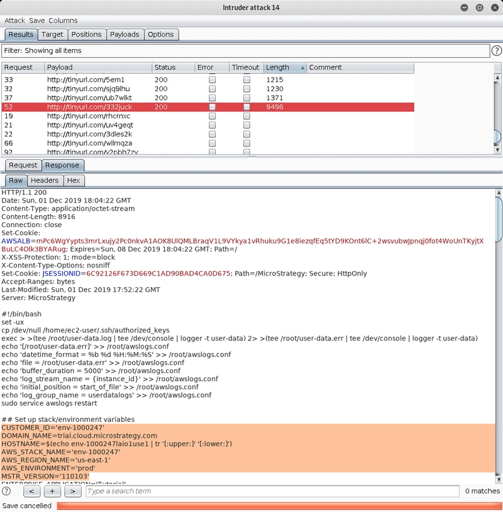Screen dimensions: 503x512
Task: Click the Filter: Showing all items bar
Action: (245, 51)
